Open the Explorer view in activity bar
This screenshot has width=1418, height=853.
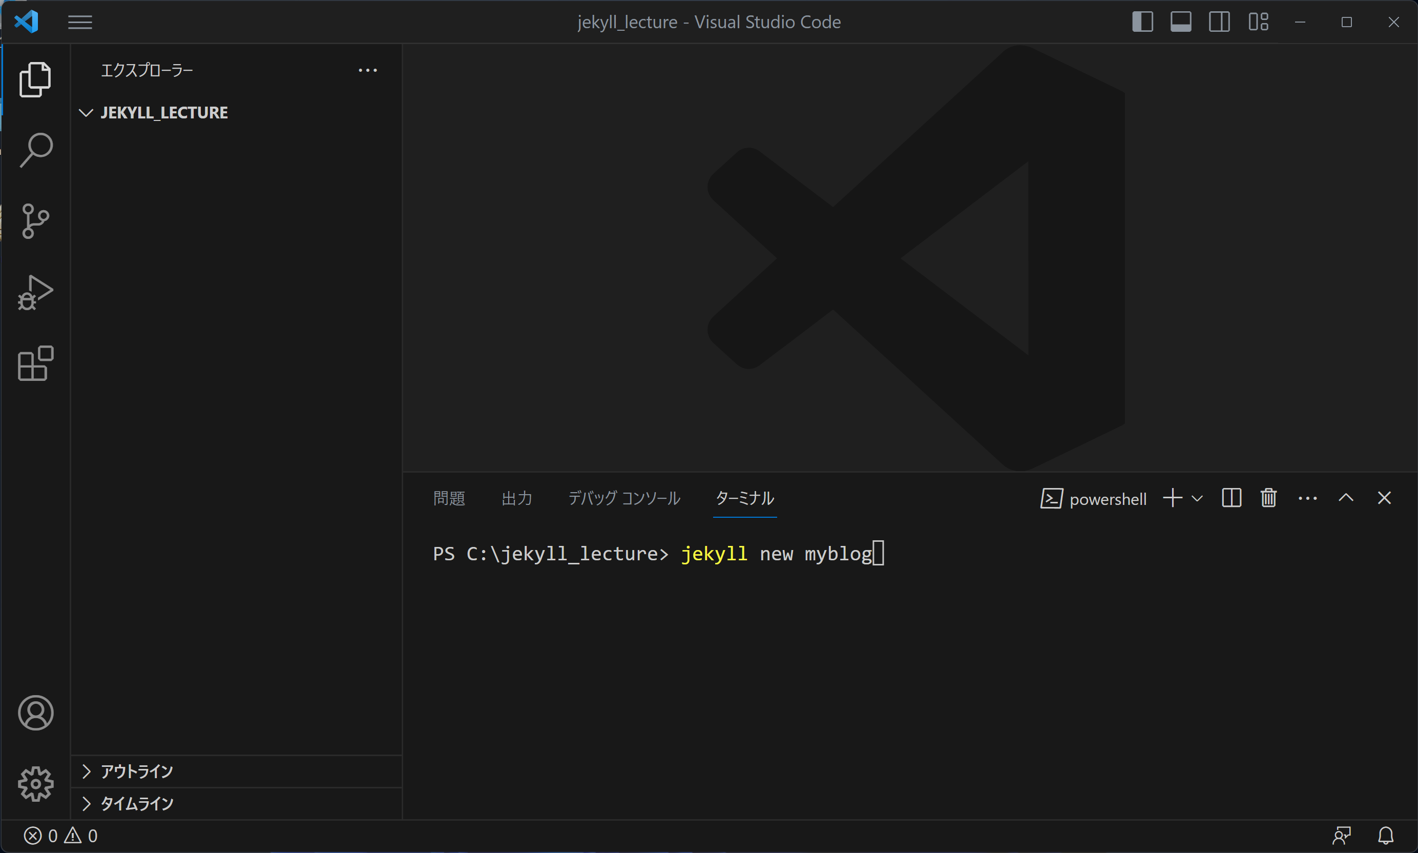tap(36, 79)
